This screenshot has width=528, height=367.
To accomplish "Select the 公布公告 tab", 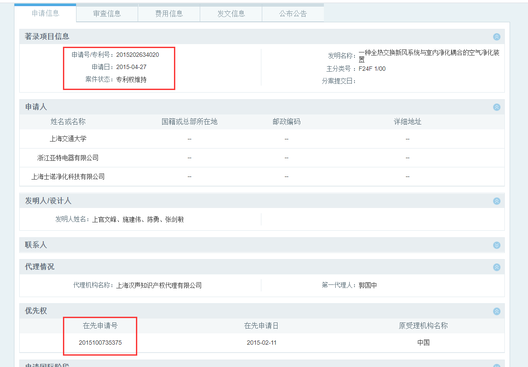I will 293,14.
